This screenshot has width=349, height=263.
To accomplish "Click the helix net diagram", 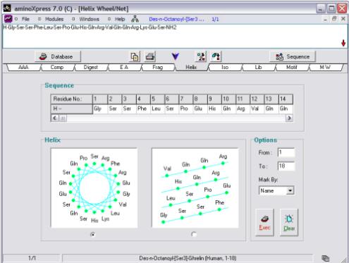I will [x=195, y=188].
